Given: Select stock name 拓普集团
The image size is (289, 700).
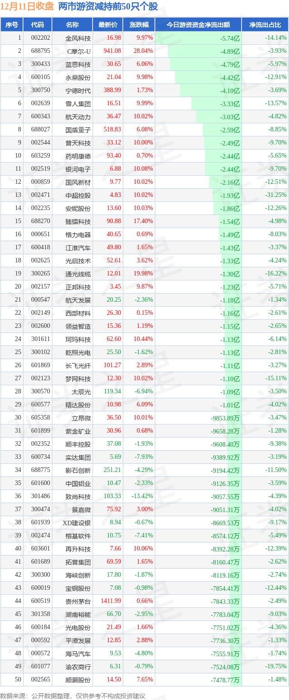Looking at the screenshot, I should tap(78, 562).
